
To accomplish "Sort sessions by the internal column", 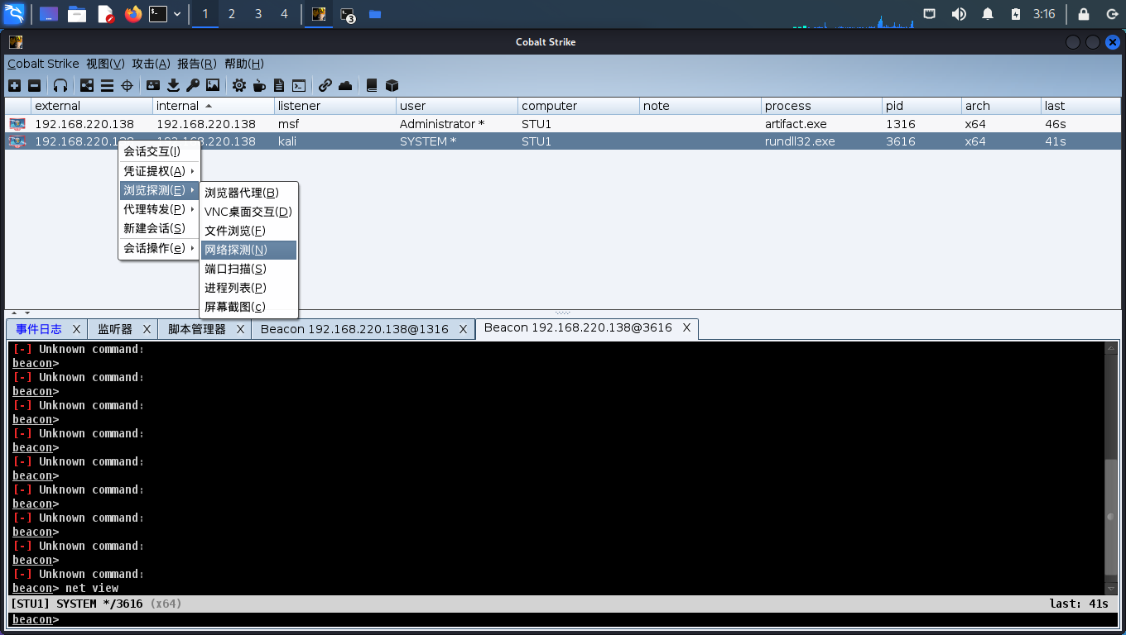I will (214, 106).
